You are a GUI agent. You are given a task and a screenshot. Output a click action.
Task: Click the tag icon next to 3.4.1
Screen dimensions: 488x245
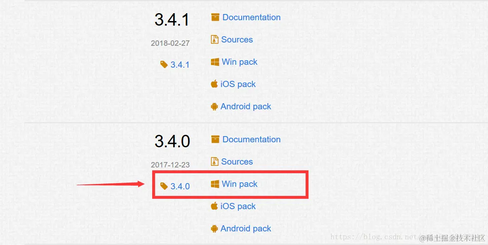(x=164, y=65)
